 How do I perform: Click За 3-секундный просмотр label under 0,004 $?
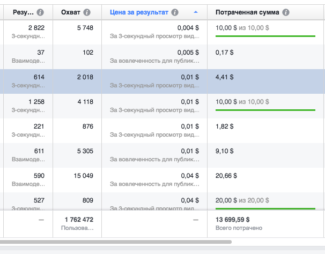point(154,36)
